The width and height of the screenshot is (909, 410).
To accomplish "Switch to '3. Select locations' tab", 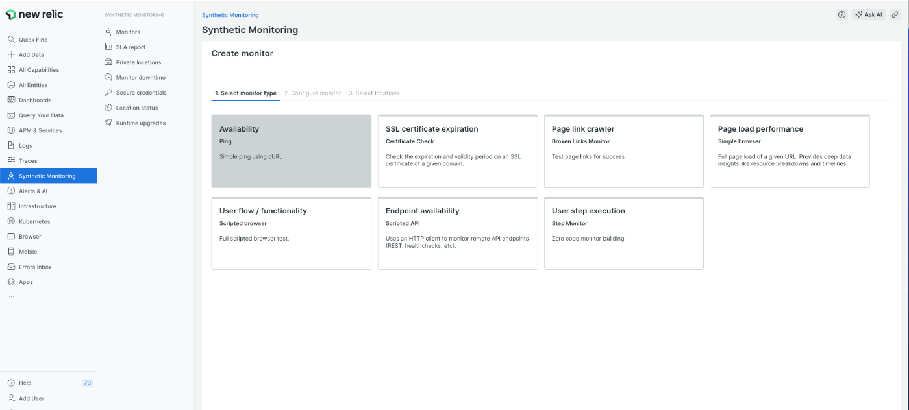I will pyautogui.click(x=374, y=93).
